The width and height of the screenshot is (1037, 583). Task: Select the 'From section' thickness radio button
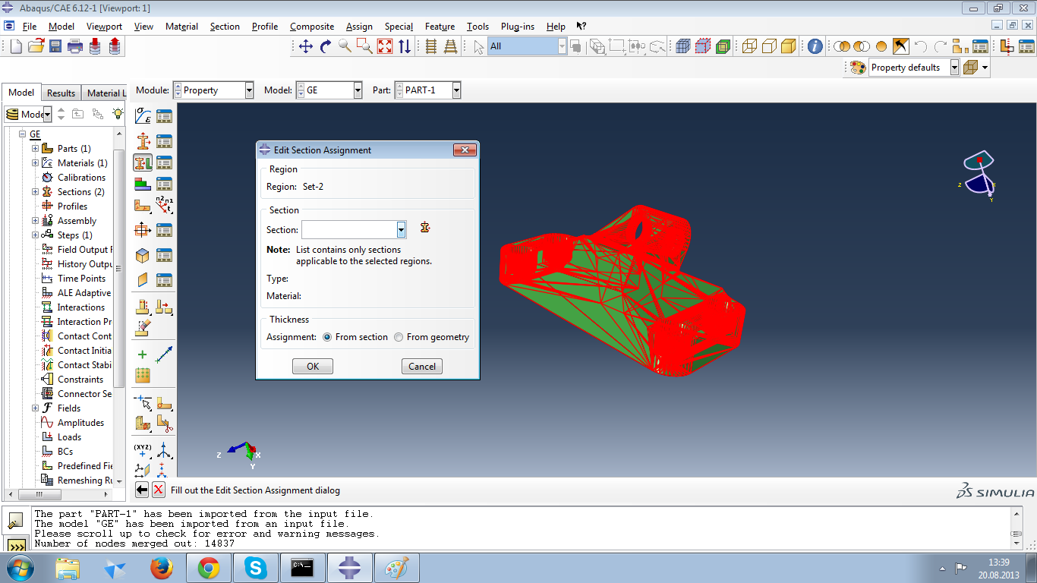(x=327, y=337)
